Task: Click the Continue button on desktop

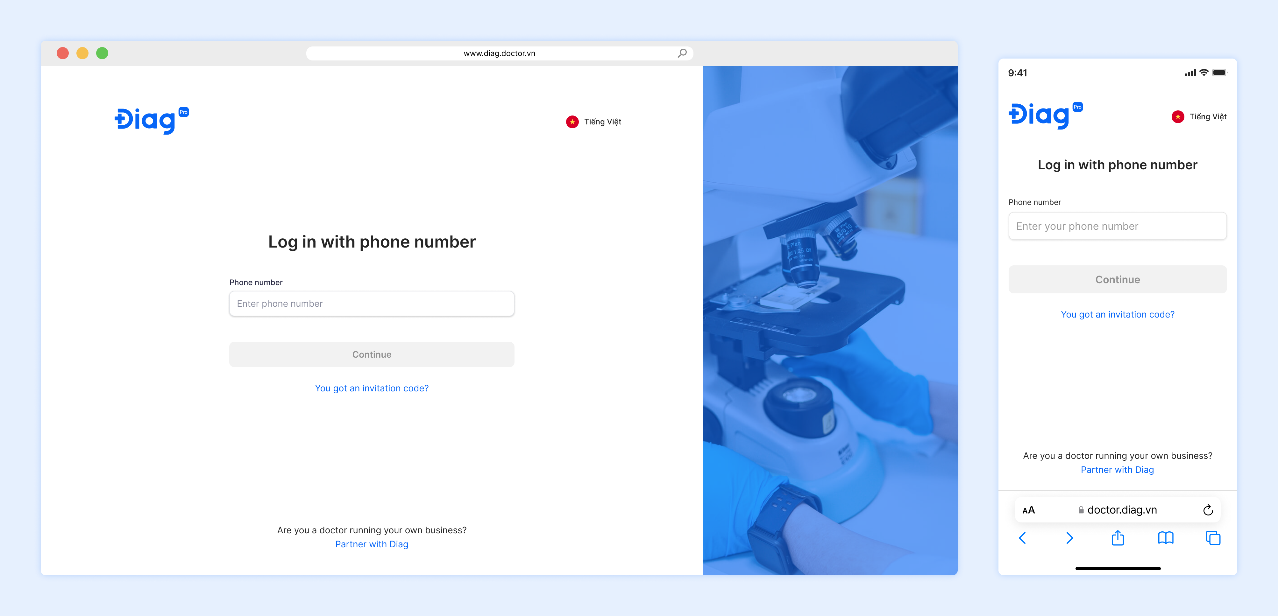Action: click(x=372, y=354)
